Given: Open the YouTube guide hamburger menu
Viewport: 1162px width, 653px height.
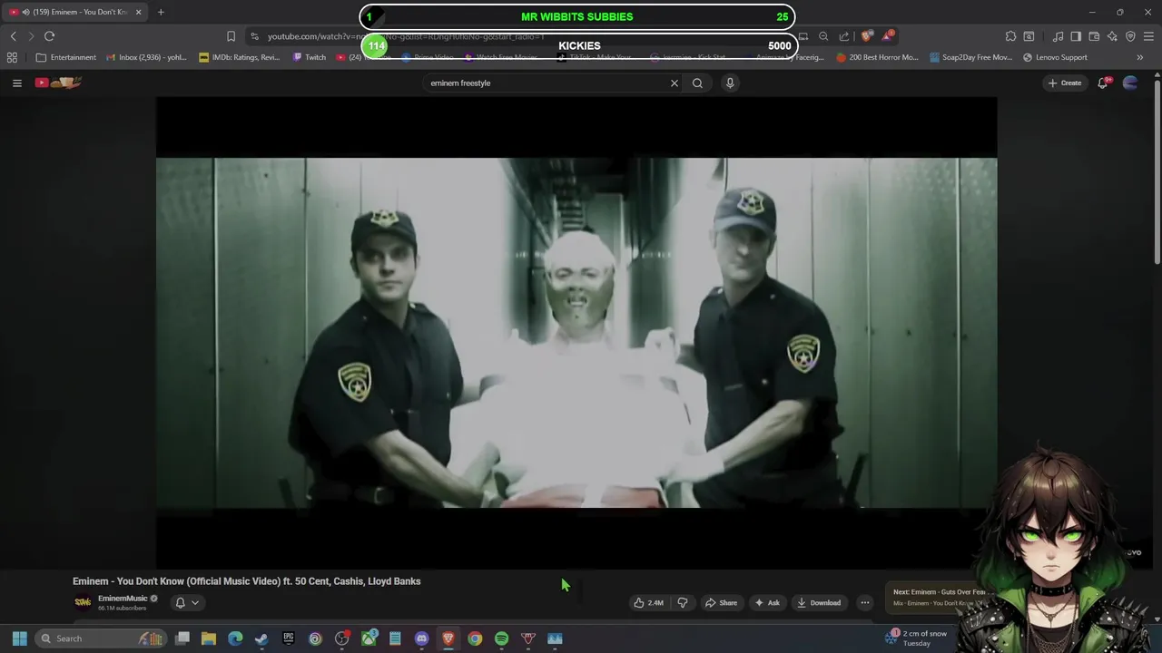Looking at the screenshot, I should click(x=16, y=83).
